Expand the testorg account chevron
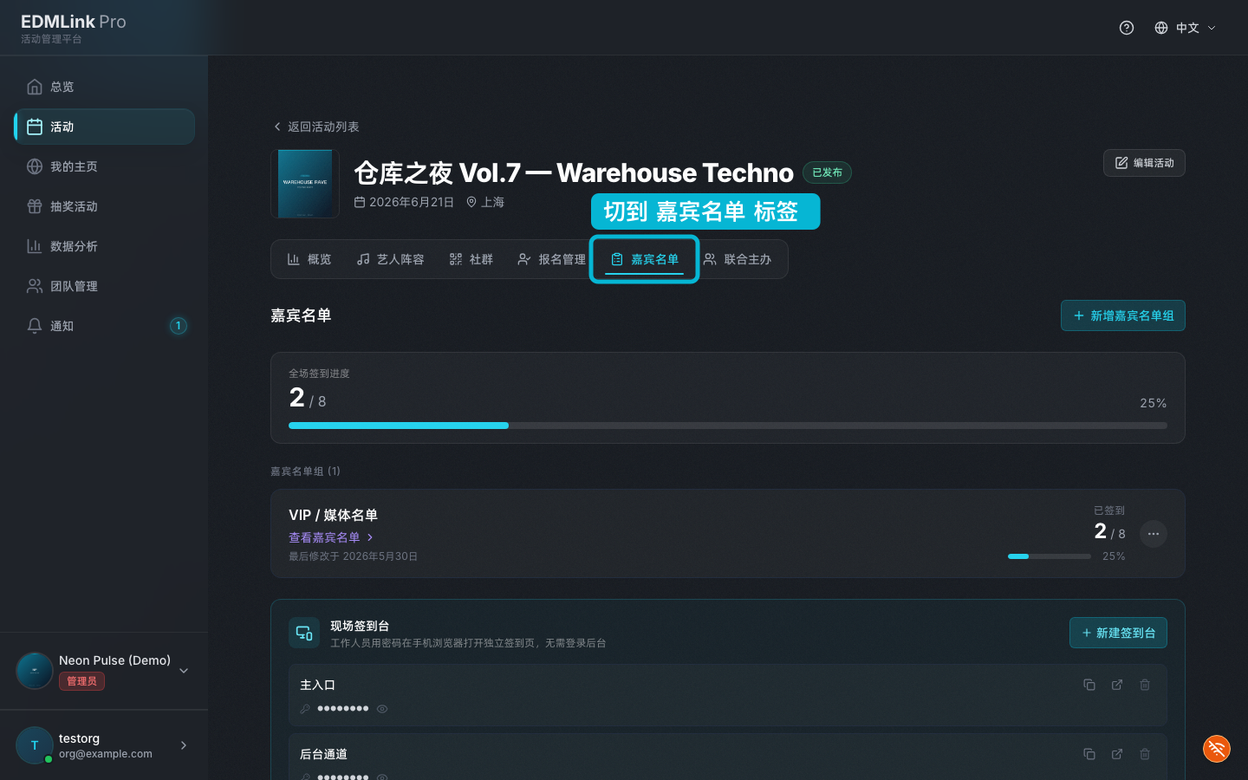The height and width of the screenshot is (780, 1248). pos(184,745)
